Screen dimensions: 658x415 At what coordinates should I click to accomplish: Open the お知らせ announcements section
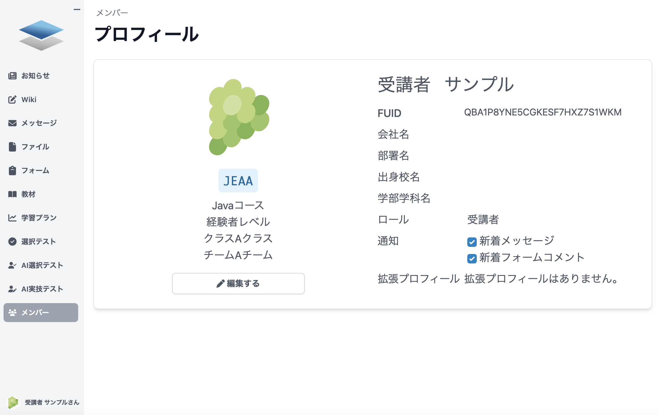(x=36, y=75)
